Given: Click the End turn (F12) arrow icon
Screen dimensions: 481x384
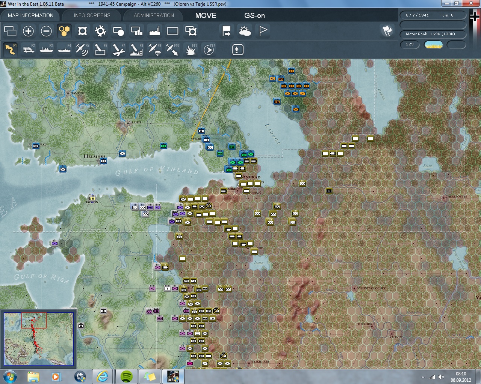Looking at the screenshot, I should tap(209, 49).
